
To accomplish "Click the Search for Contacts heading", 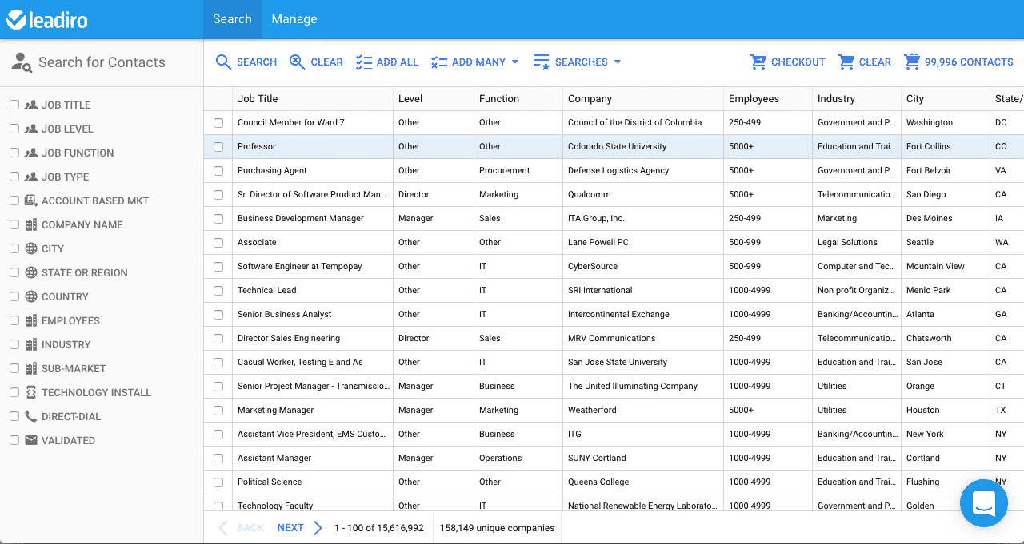I will click(102, 62).
